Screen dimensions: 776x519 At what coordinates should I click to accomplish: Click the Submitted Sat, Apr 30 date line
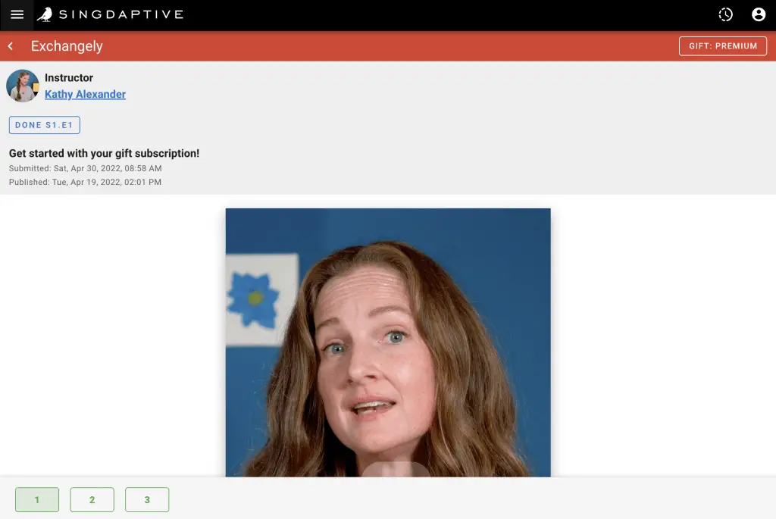tap(85, 168)
